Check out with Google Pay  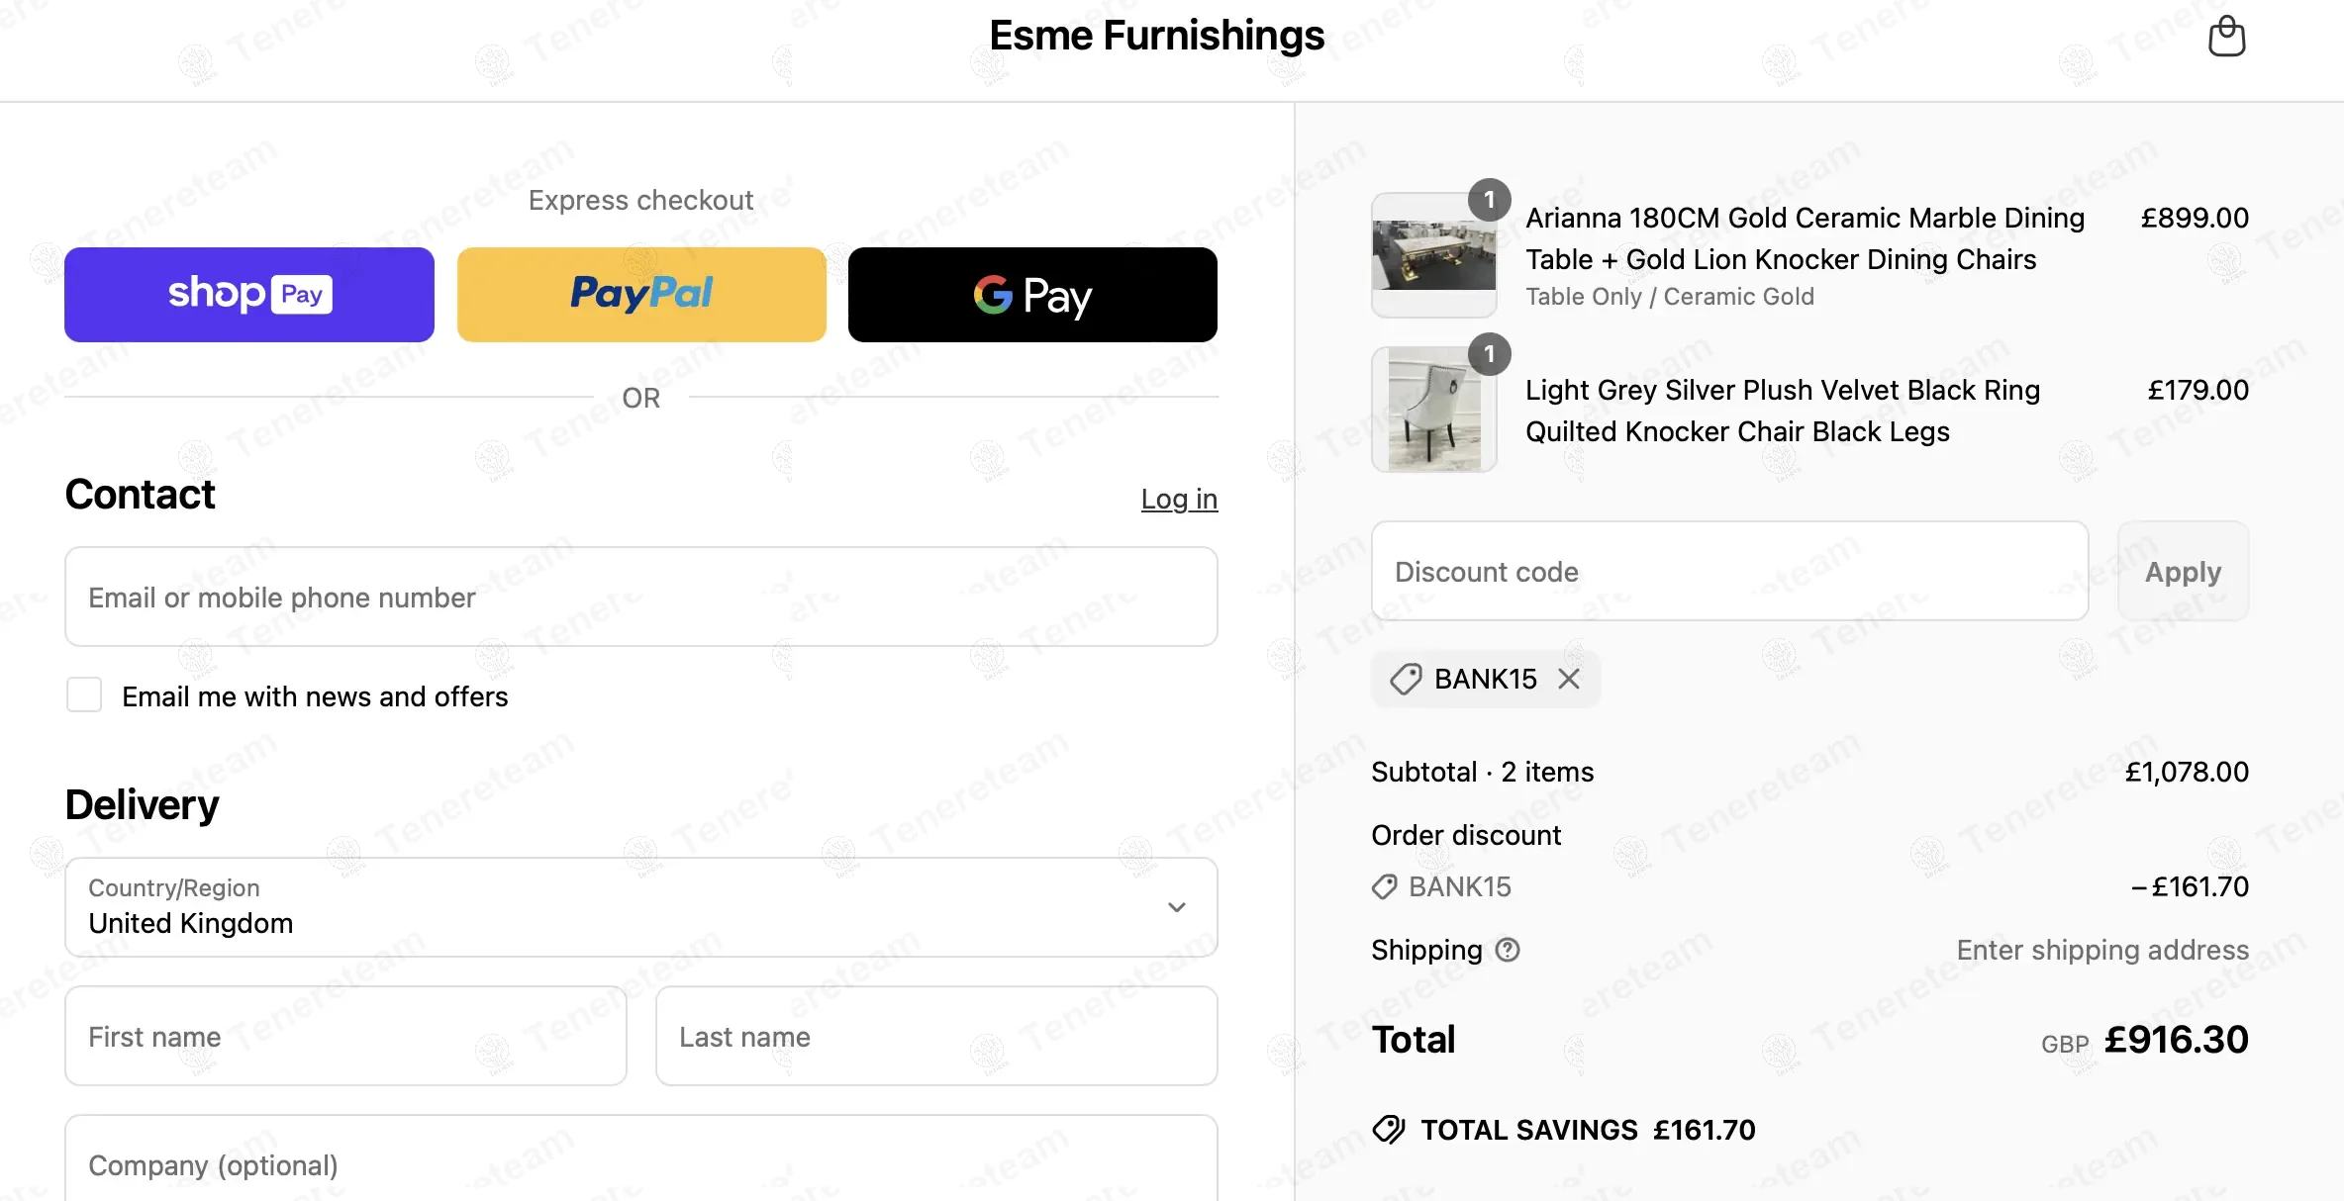tap(1032, 295)
